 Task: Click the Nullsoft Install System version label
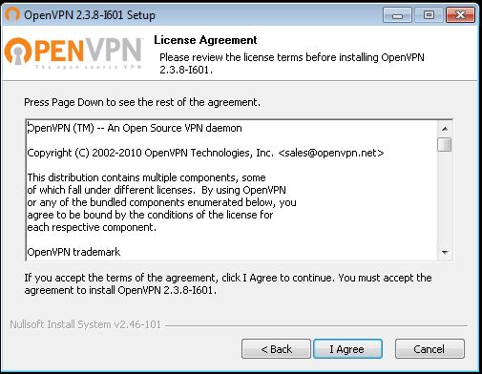click(85, 324)
